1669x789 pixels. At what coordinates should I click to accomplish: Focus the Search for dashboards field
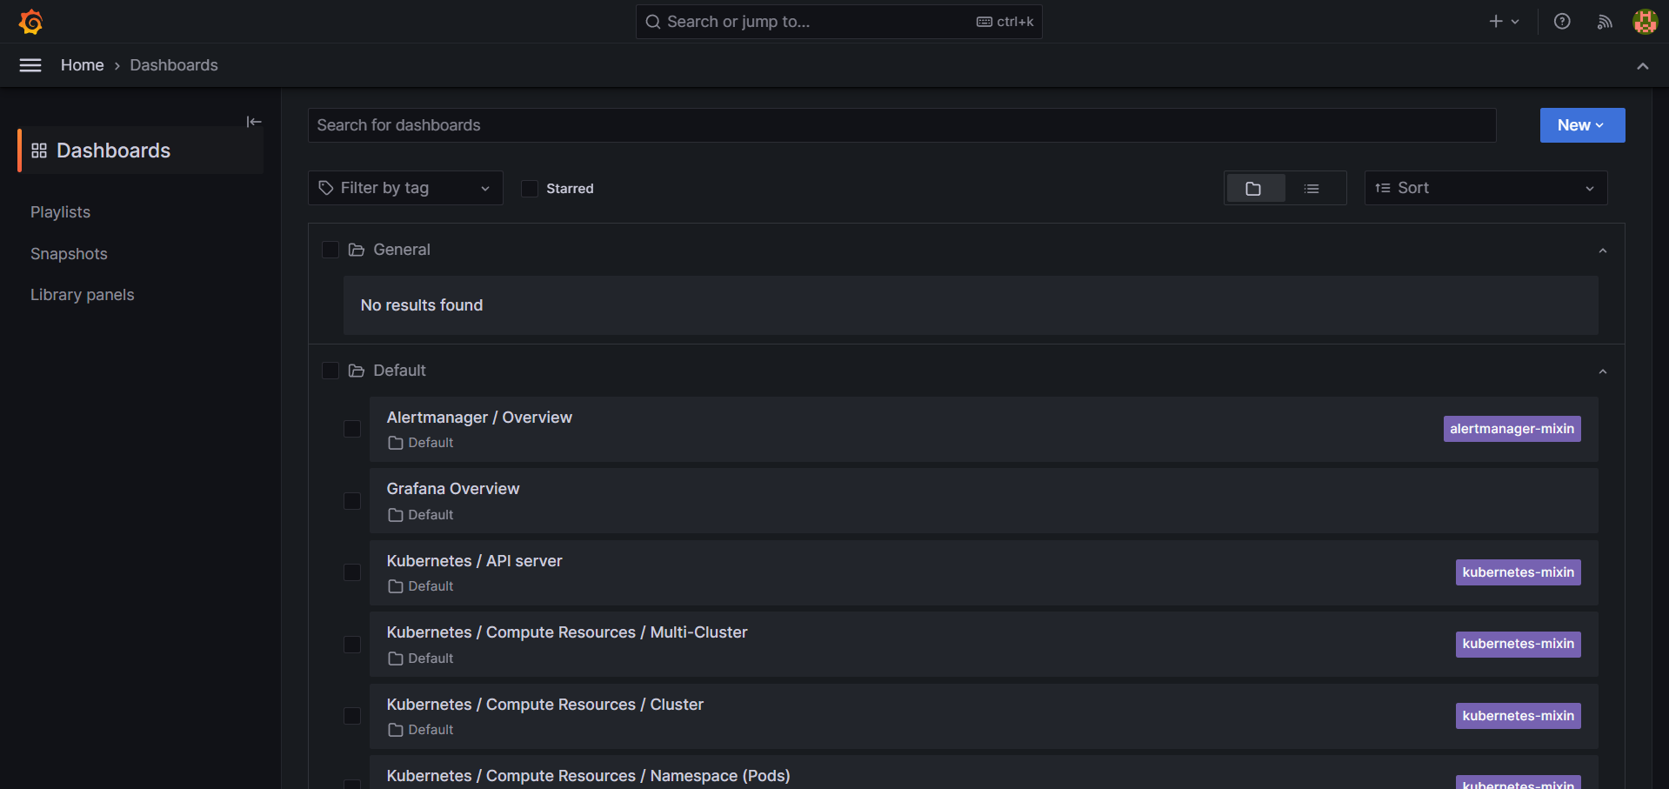[902, 125]
